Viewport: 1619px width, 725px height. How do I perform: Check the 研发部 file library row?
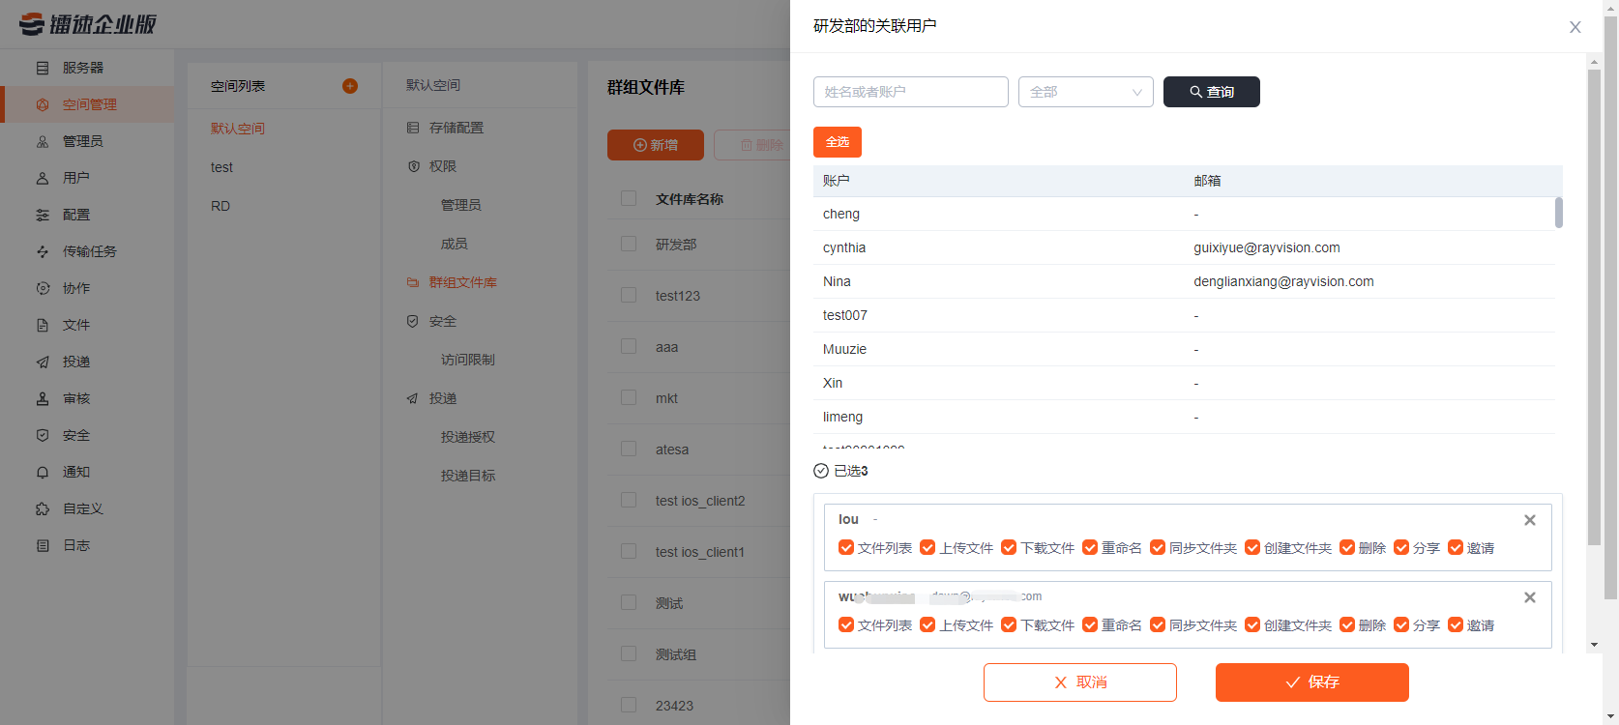(x=629, y=244)
